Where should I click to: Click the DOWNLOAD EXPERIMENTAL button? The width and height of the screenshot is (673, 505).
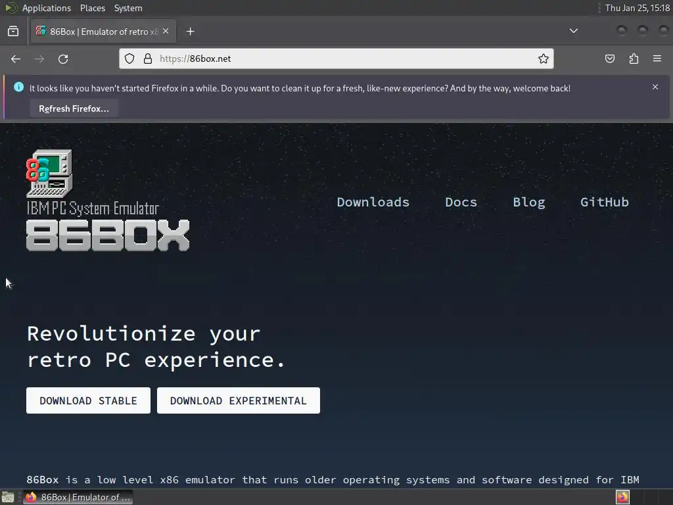click(x=238, y=400)
